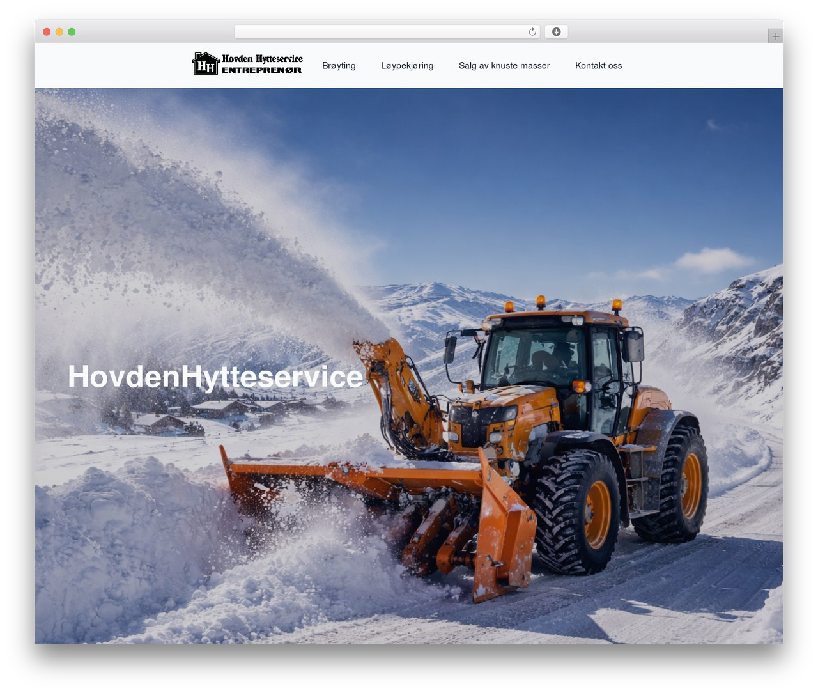The width and height of the screenshot is (818, 693).
Task: Open a new tab with the plus button
Action: click(x=775, y=36)
